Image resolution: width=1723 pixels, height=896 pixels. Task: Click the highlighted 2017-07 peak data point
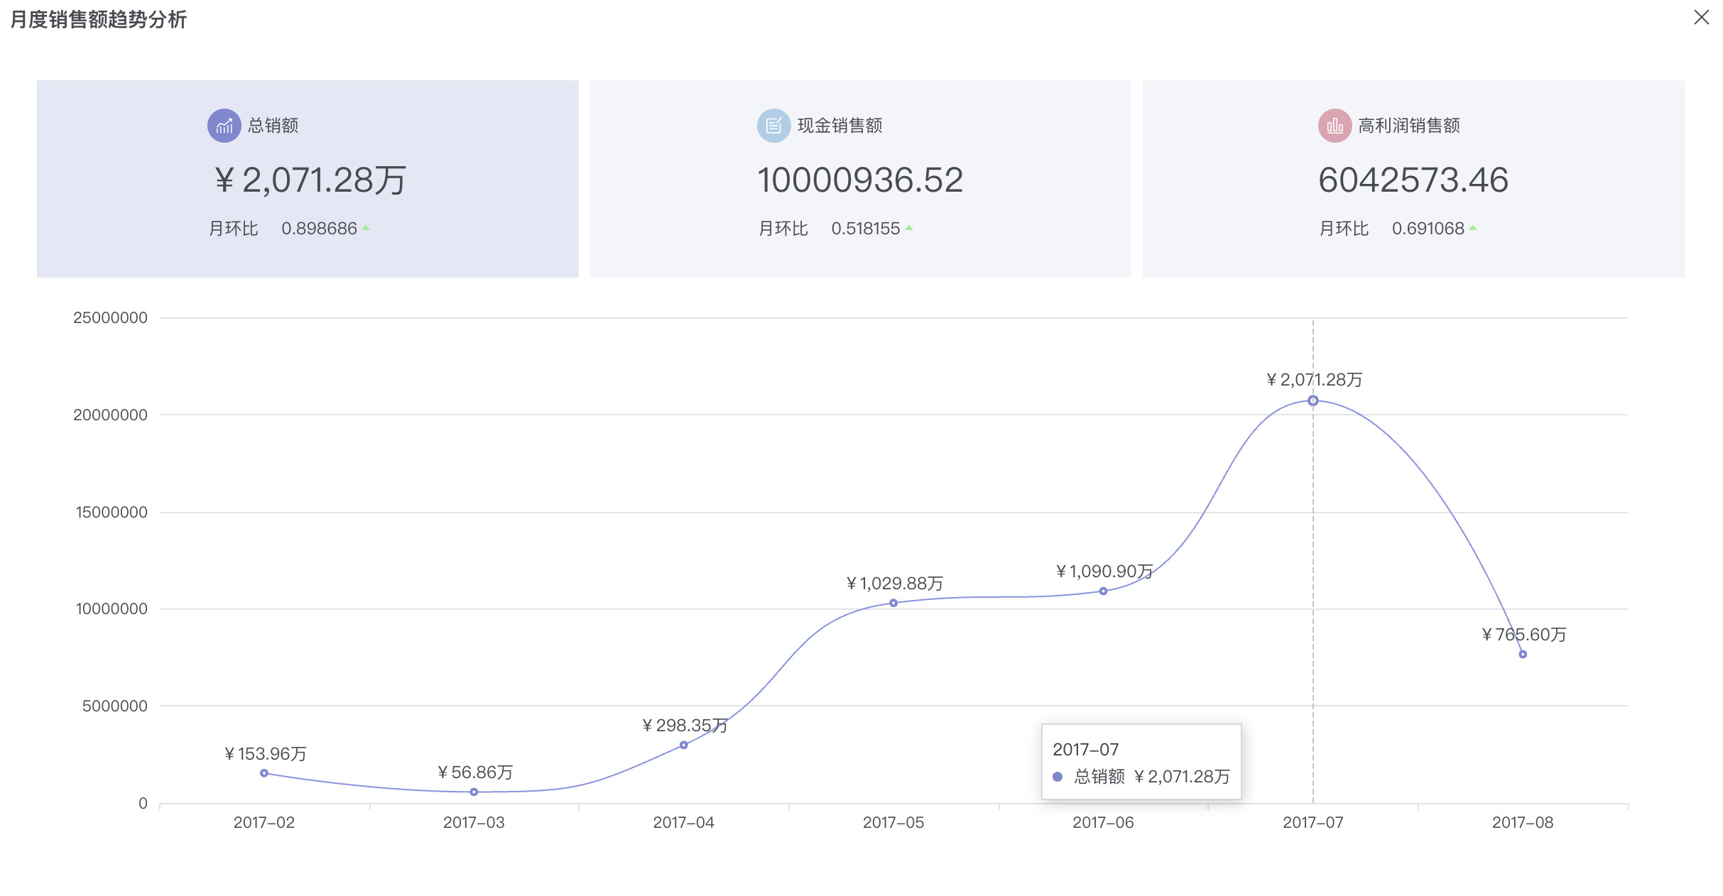tap(1312, 400)
